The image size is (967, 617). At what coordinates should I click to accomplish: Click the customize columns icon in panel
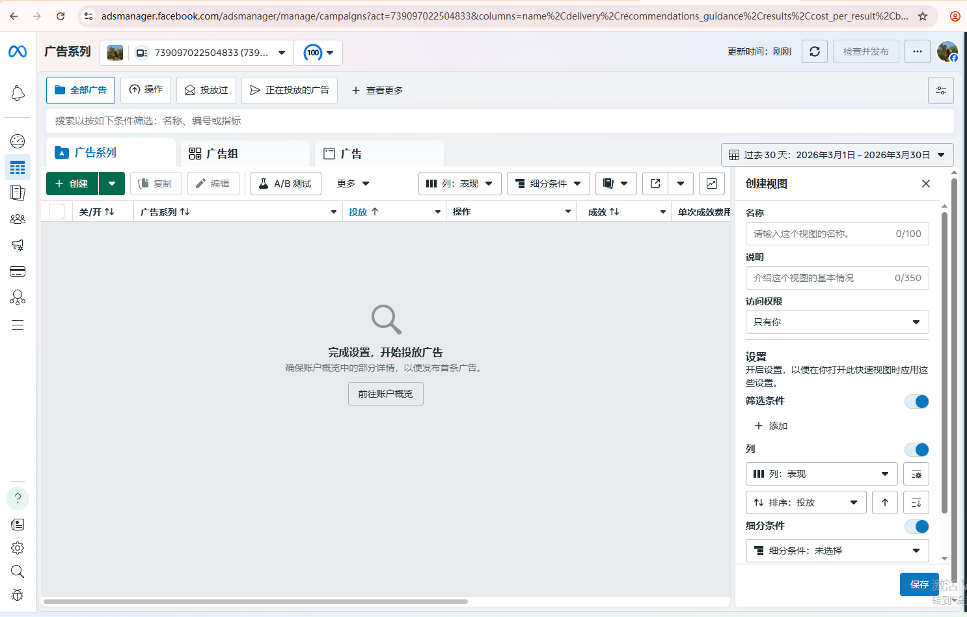pos(916,474)
